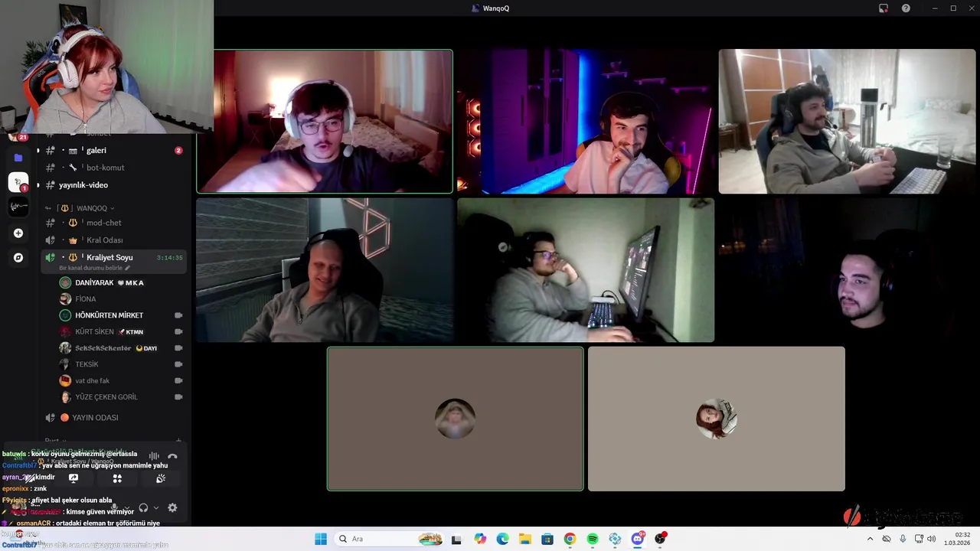Click the pop-out screen icon in title bar
The image size is (980, 551).
click(x=884, y=8)
